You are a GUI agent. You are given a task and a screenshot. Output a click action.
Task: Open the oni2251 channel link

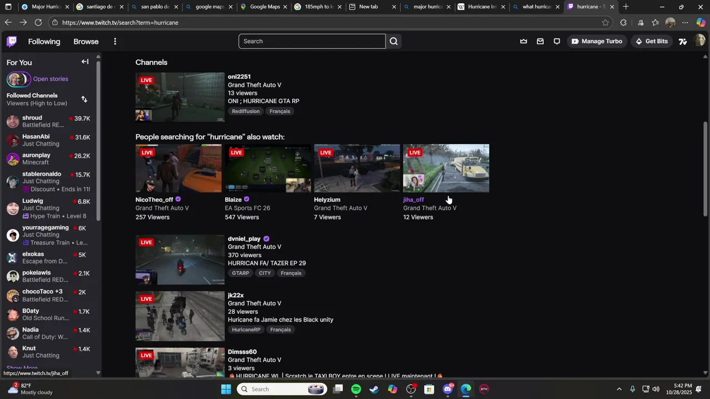click(239, 76)
